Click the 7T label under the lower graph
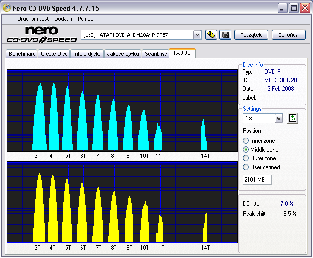313x258 pixels. 99,248
